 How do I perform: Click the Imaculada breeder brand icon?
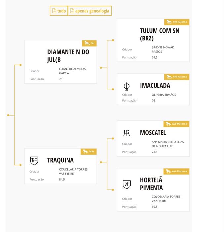click(126, 86)
